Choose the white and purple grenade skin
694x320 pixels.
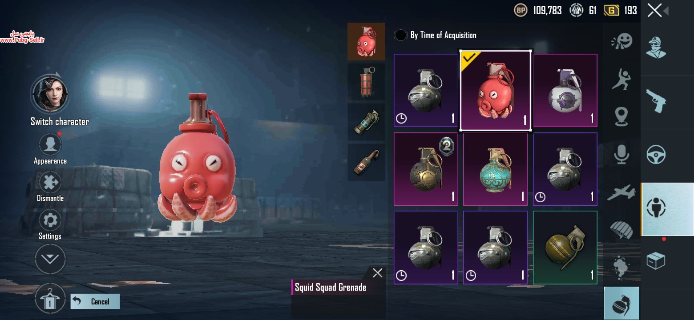point(565,91)
